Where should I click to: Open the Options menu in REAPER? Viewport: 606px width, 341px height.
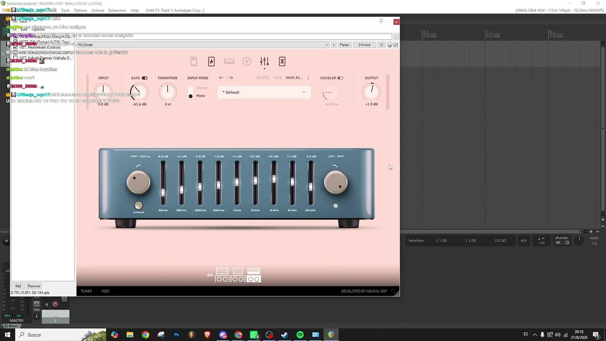pyautogui.click(x=80, y=10)
